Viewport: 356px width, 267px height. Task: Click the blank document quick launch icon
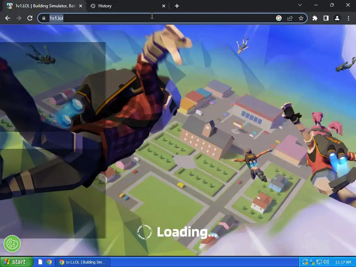click(40, 262)
